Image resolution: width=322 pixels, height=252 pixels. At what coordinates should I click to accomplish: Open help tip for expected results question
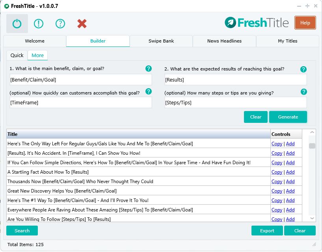tap(303, 69)
